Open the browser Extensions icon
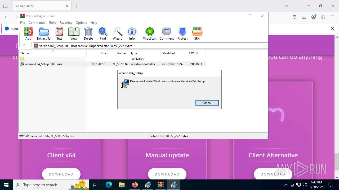 pyautogui.click(x=323, y=17)
